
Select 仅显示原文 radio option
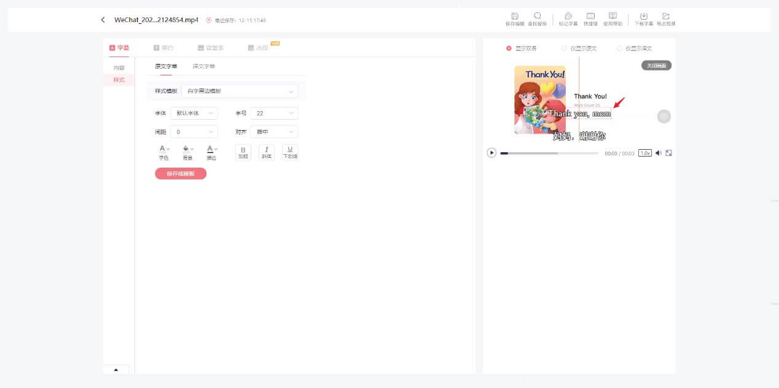click(564, 48)
